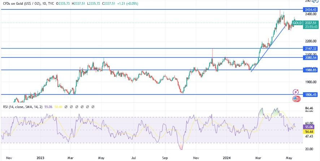
Task: Click the Open value O2335.73
Action: tap(63, 4)
